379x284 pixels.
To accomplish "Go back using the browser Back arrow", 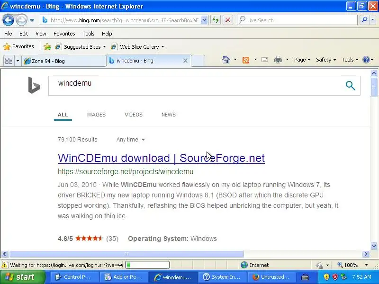I will tap(8, 20).
